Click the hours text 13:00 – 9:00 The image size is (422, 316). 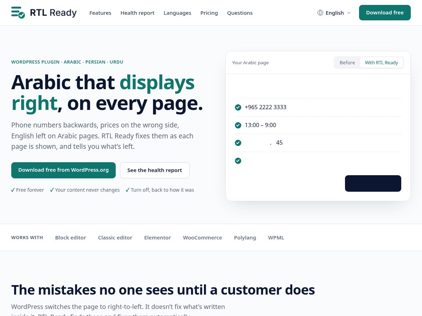pyautogui.click(x=261, y=125)
